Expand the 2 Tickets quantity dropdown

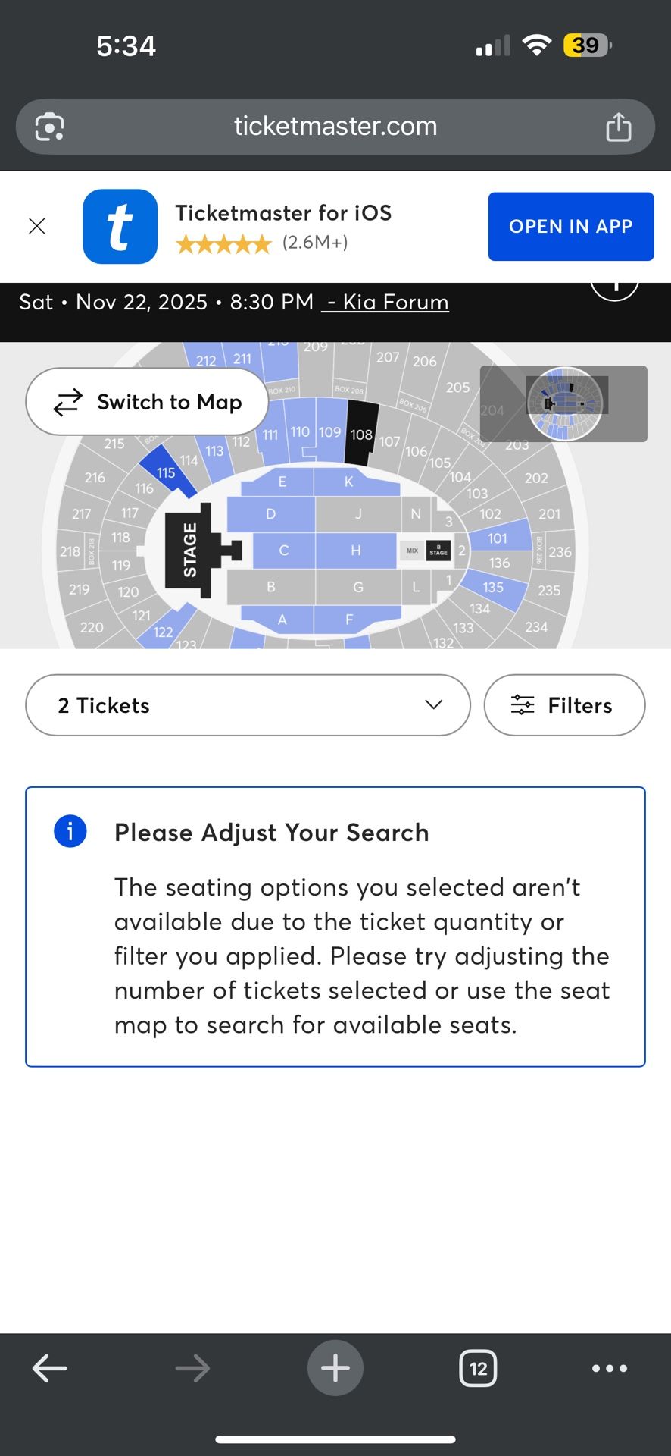(248, 705)
